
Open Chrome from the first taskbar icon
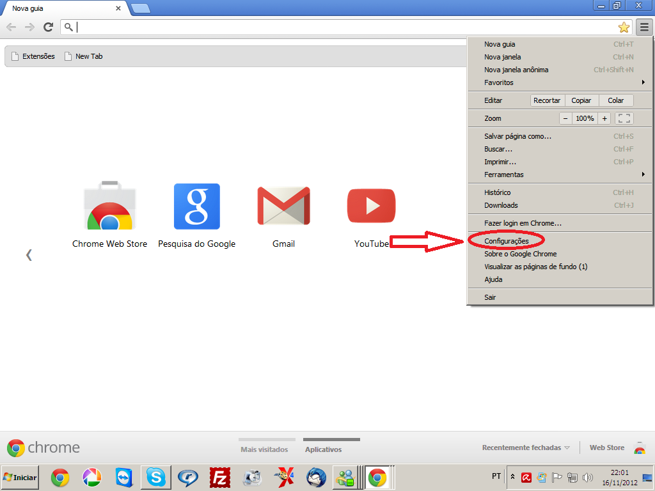pyautogui.click(x=59, y=477)
